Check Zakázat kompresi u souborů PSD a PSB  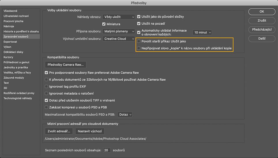click(46, 107)
